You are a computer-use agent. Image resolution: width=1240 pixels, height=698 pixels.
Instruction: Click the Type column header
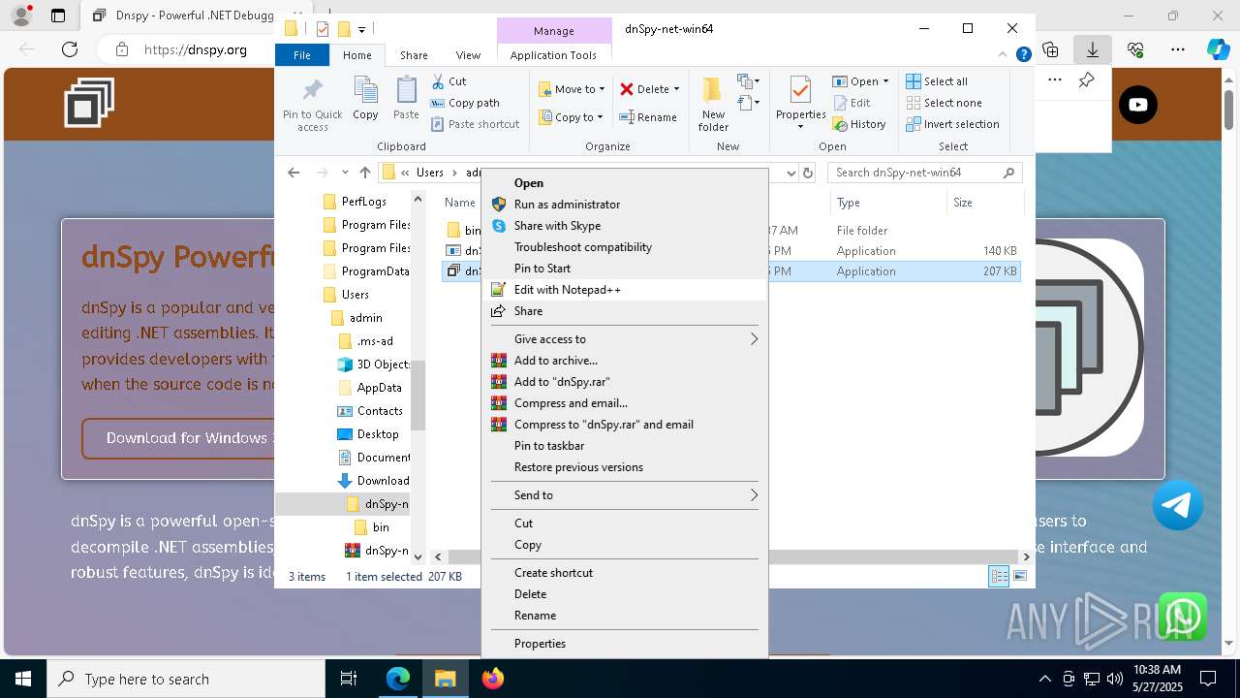887,203
